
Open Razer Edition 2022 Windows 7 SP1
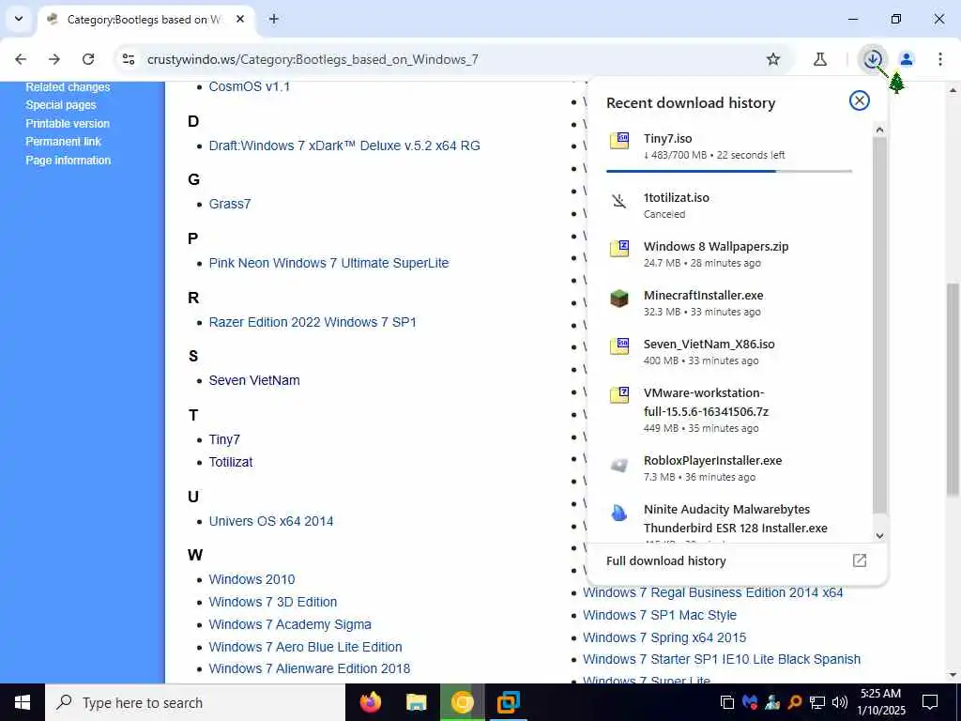313,322
